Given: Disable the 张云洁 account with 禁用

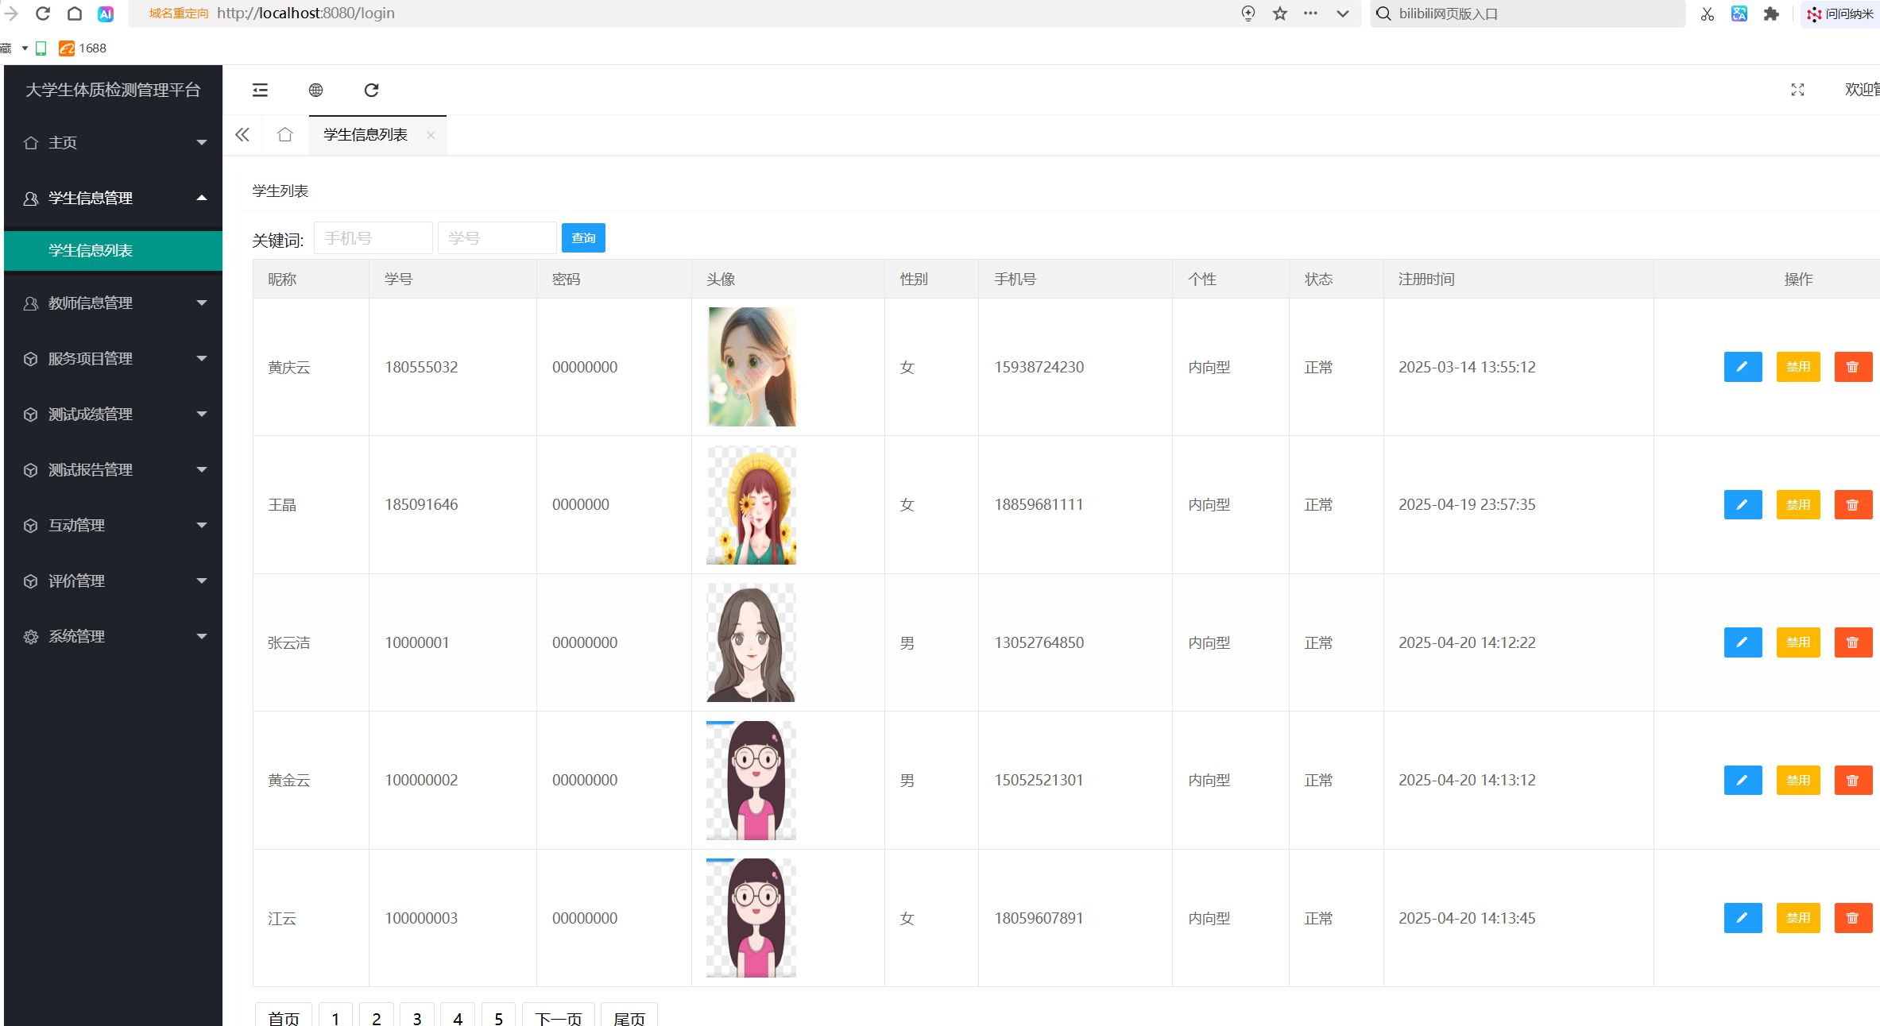Looking at the screenshot, I should click(1797, 642).
